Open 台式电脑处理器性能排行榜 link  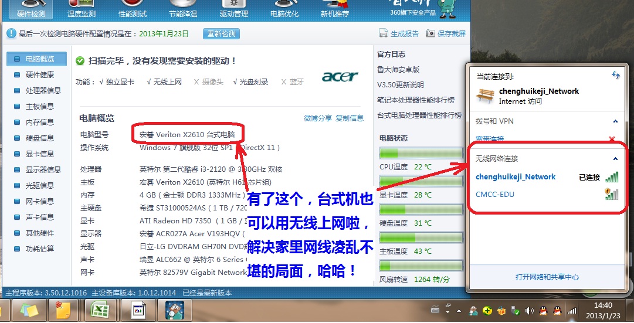point(419,115)
